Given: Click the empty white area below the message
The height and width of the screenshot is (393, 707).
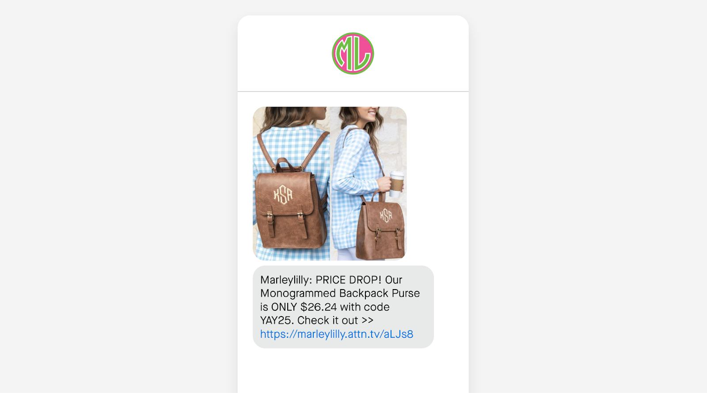Looking at the screenshot, I should pos(353,370).
